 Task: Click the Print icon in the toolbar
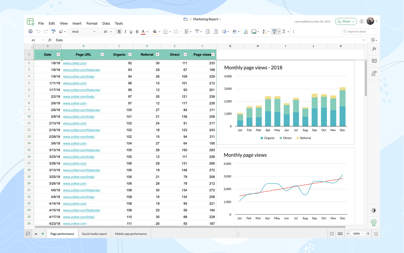coord(30,31)
